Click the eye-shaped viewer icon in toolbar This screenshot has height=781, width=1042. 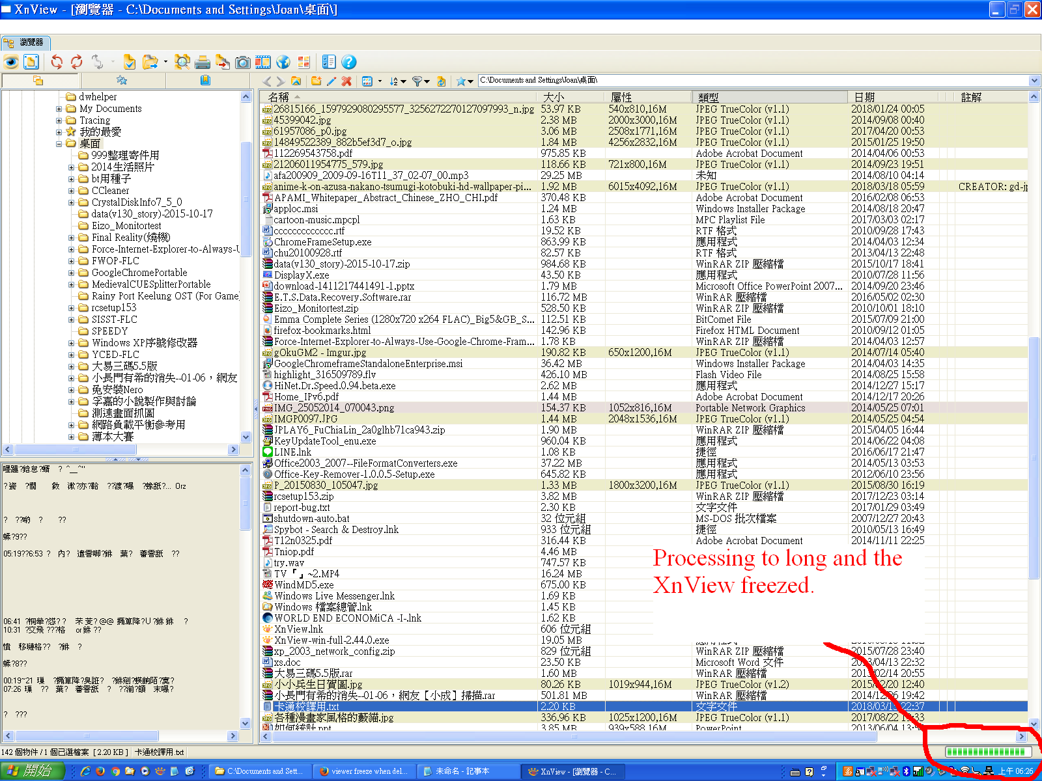11,62
